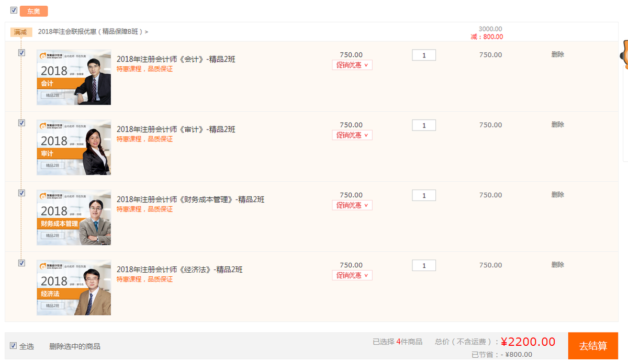Open the 经济法 course thumbnail image
The height and width of the screenshot is (363, 628).
pyautogui.click(x=74, y=287)
